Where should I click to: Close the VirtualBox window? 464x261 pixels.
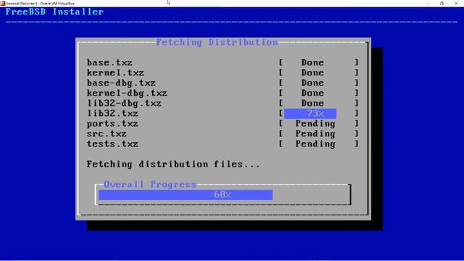pyautogui.click(x=456, y=3)
